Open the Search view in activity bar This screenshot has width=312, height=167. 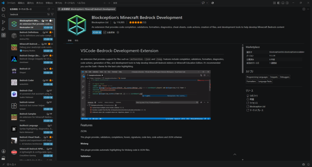click(3, 16)
